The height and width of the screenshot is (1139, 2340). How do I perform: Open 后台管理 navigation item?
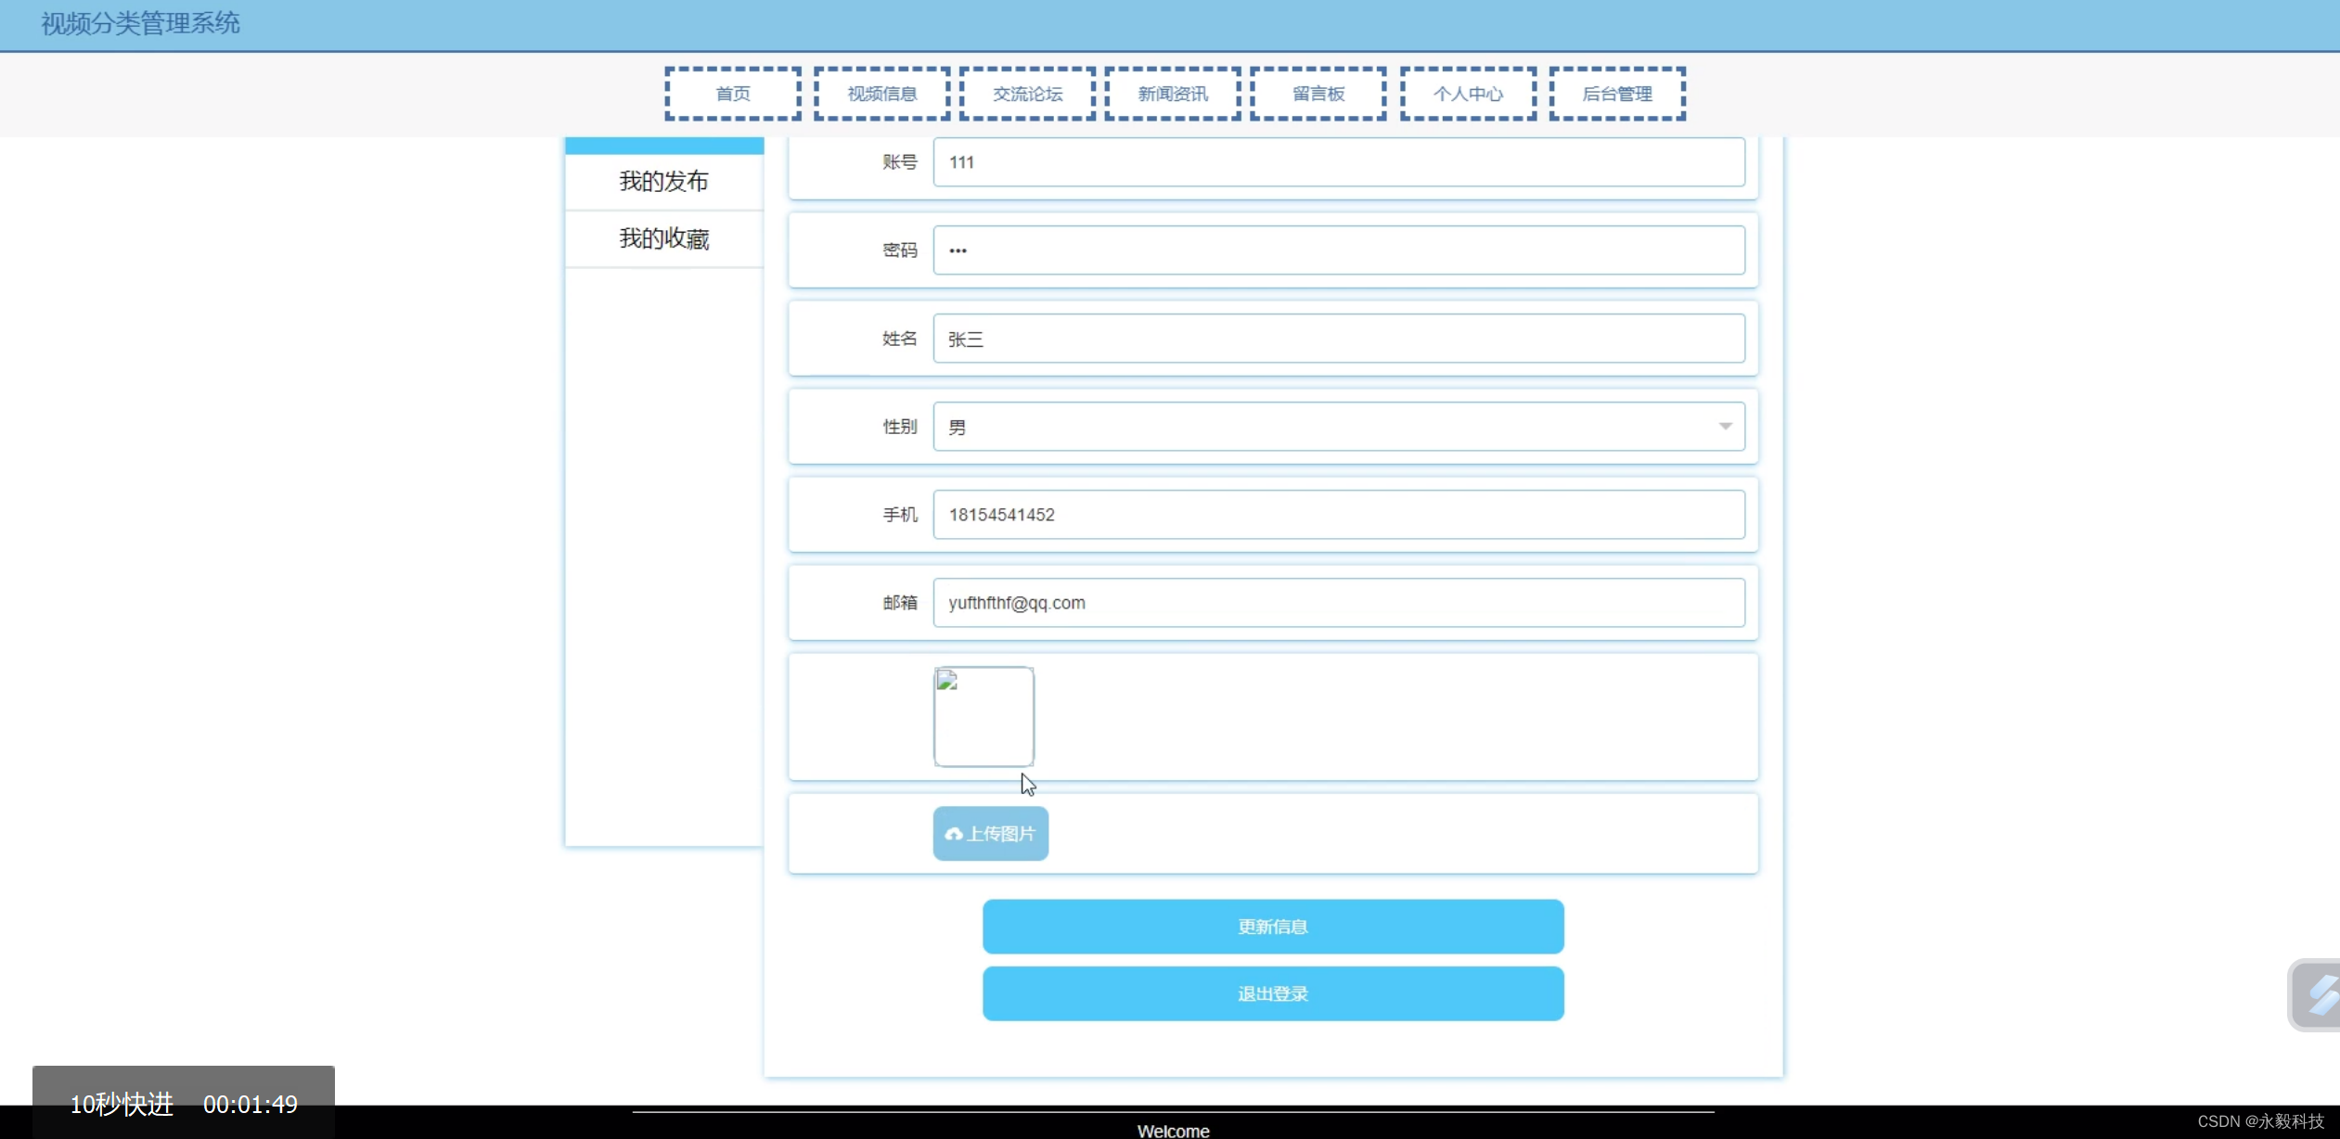[1617, 94]
